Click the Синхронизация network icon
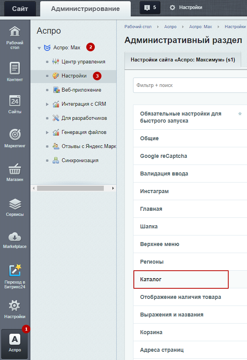Image resolution: width=247 pixels, height=360 pixels. (x=56, y=160)
